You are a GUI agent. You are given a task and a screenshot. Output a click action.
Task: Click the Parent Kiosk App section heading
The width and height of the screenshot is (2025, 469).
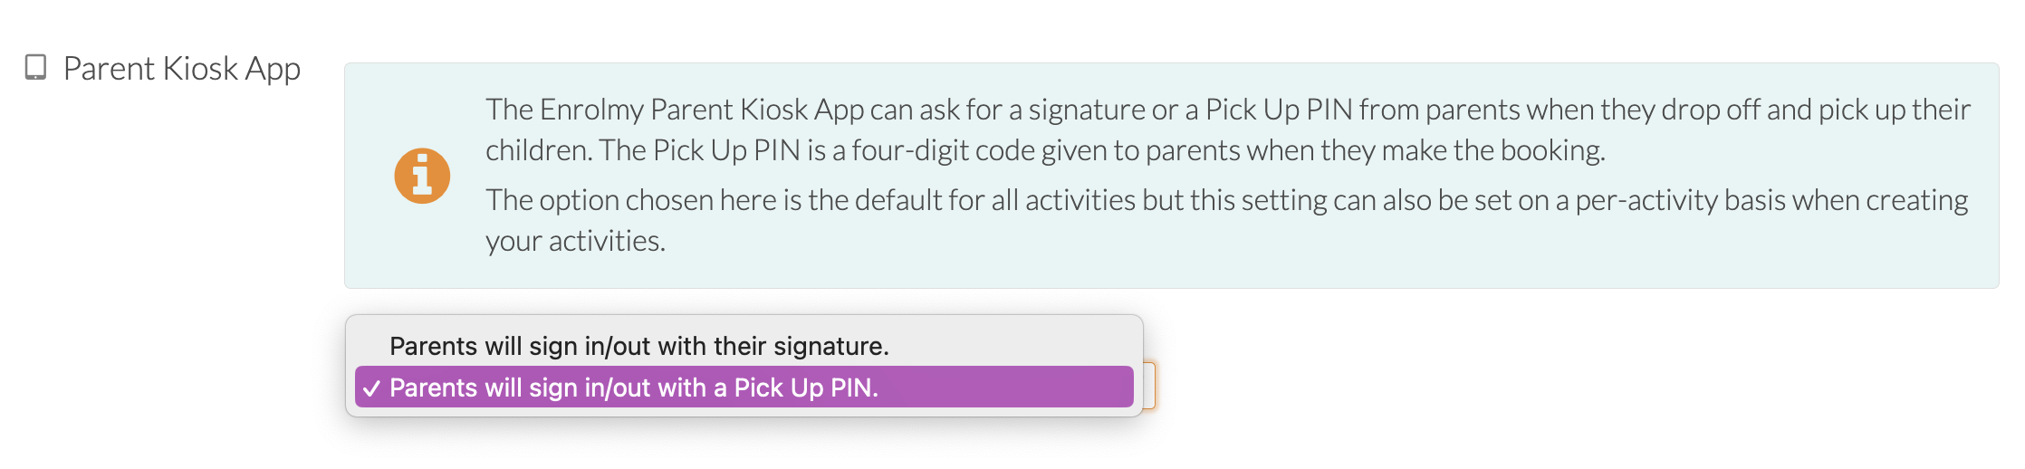(x=182, y=69)
